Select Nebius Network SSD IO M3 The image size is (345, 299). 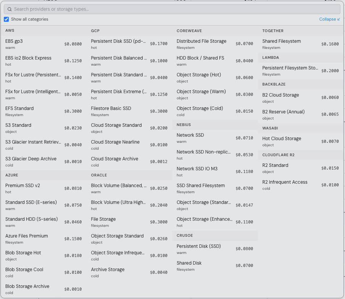(x=214, y=171)
